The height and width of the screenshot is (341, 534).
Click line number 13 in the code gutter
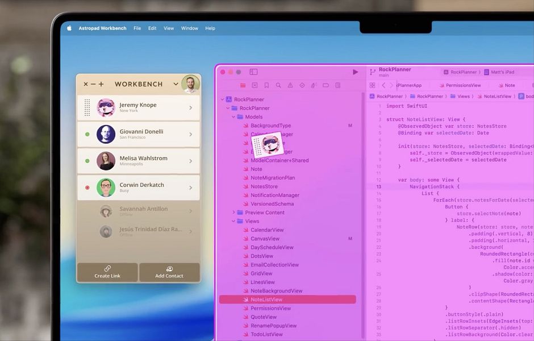[x=379, y=186]
